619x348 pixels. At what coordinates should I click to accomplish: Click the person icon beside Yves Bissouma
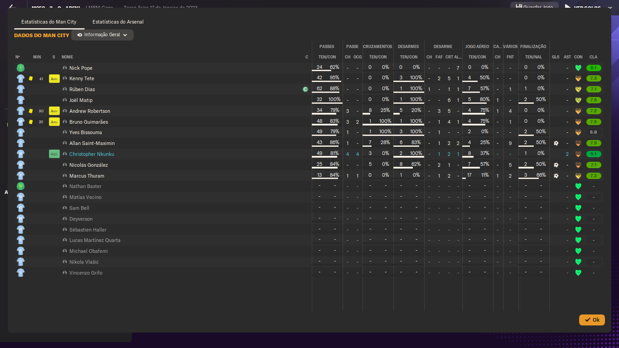click(65, 132)
